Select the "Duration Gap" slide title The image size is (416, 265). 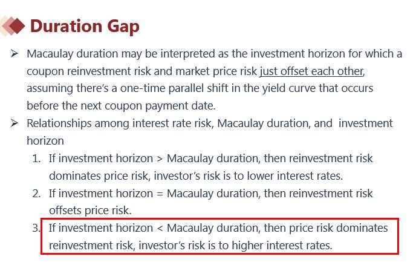point(85,26)
